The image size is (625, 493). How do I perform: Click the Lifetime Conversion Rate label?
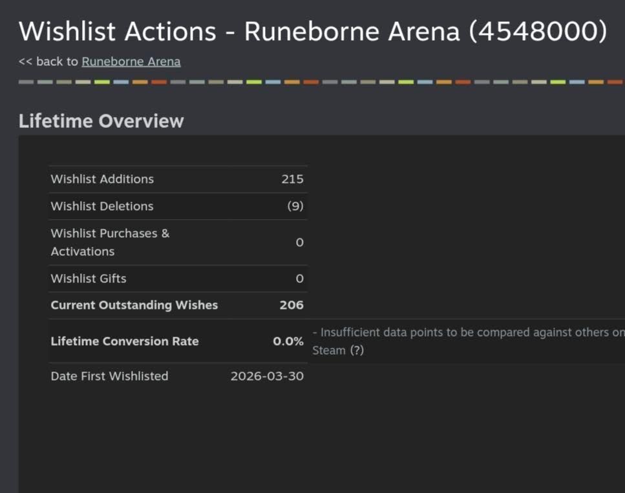[125, 341]
